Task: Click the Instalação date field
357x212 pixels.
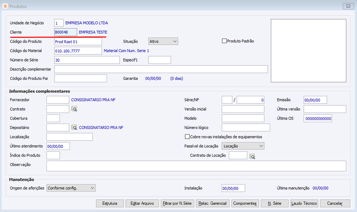Action: (233, 188)
